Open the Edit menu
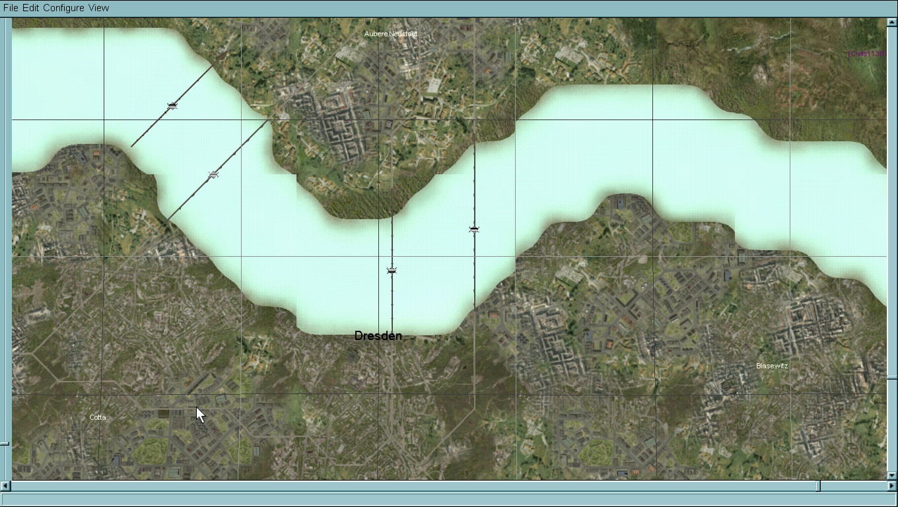 tap(31, 8)
